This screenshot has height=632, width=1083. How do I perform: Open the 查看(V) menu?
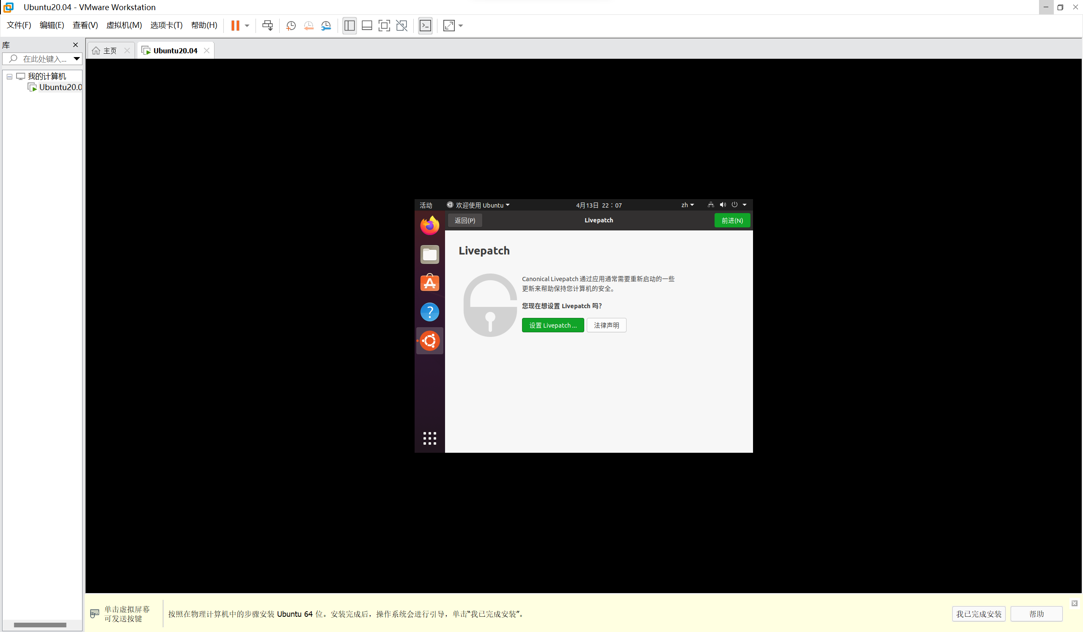tap(85, 25)
